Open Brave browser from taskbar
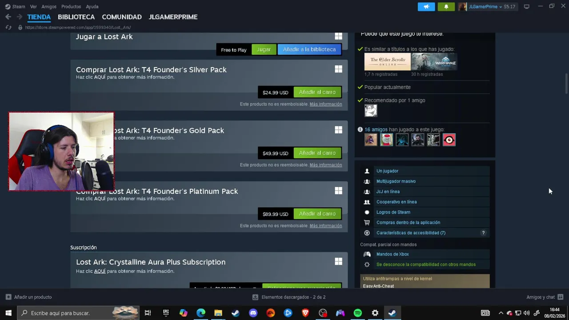This screenshot has height=320, width=569. point(305,313)
